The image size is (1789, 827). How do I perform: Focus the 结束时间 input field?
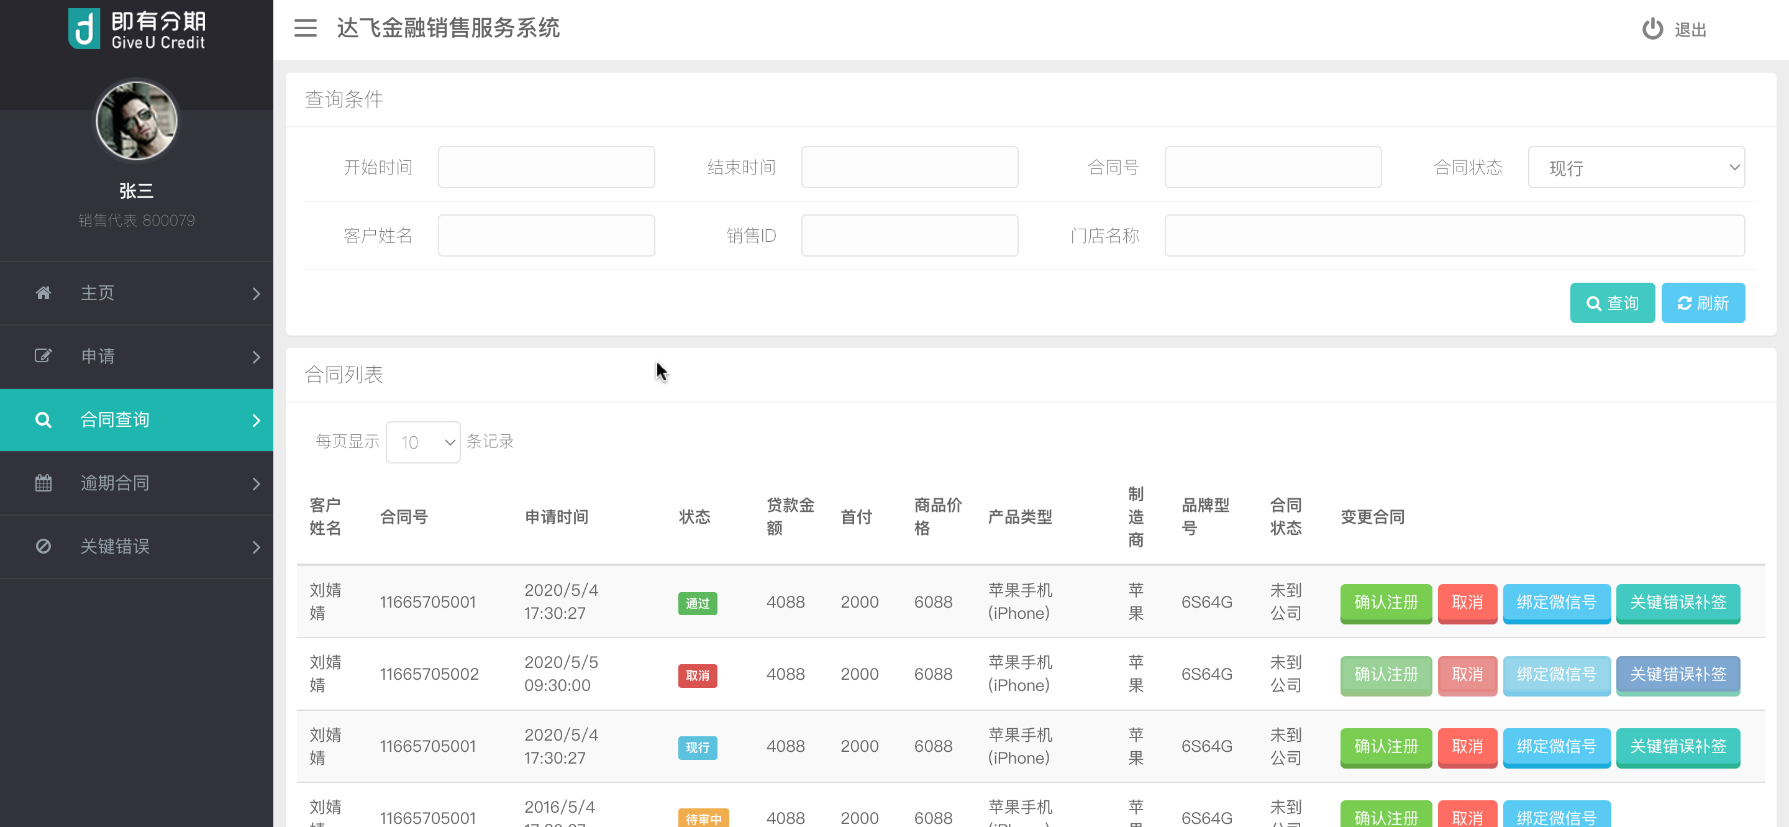(909, 167)
